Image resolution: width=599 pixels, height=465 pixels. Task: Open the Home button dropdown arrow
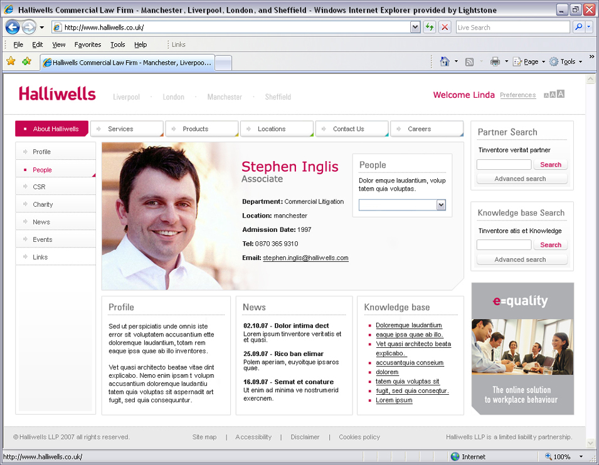click(456, 61)
